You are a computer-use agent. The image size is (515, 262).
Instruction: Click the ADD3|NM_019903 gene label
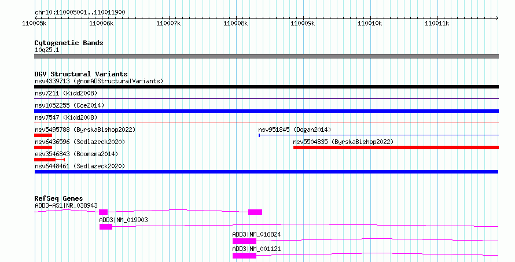click(123, 220)
